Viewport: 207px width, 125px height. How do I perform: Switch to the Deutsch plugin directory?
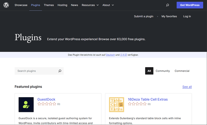tap(110, 55)
